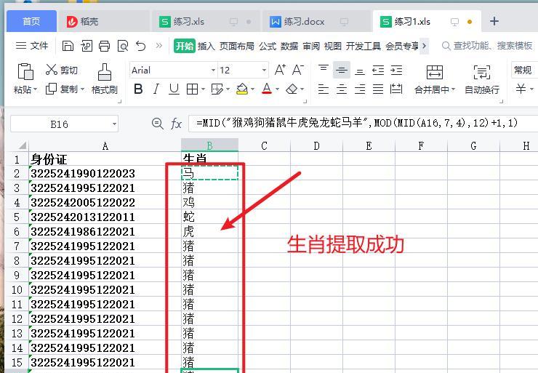Select cell B5 containing 蛇

click(209, 217)
